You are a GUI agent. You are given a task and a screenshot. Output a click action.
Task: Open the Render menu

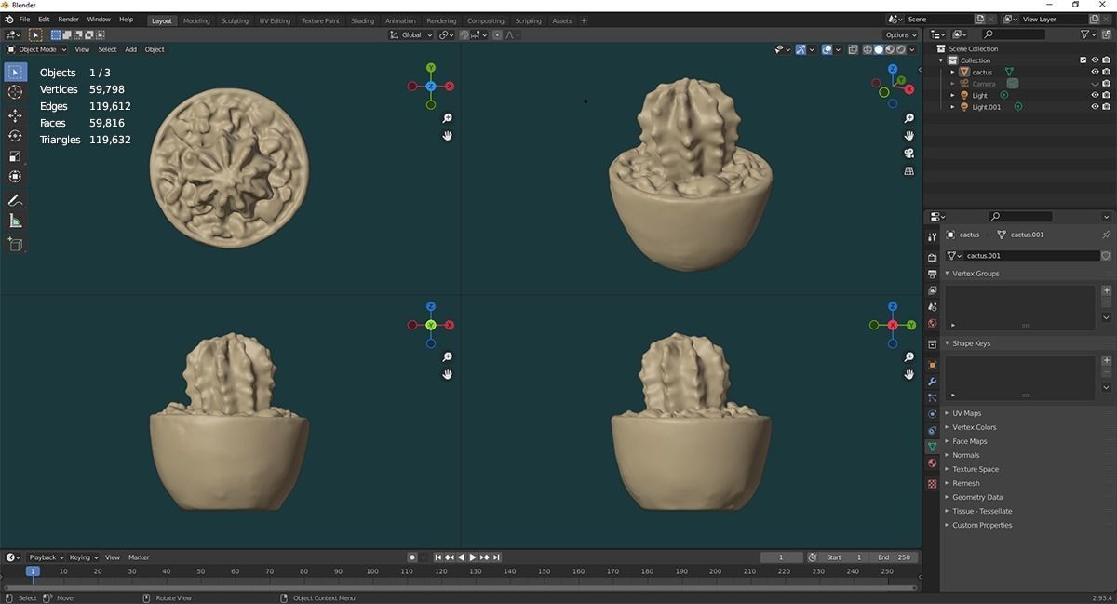(68, 19)
